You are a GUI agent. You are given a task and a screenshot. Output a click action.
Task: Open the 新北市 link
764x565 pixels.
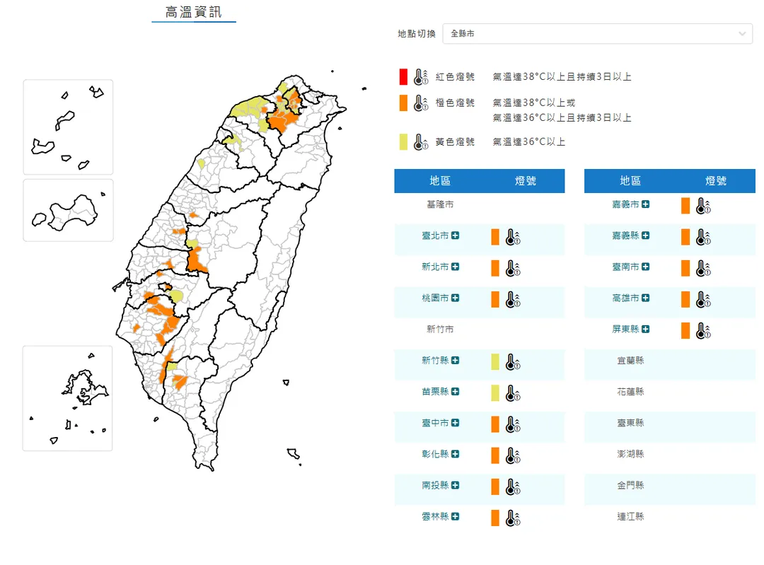point(435,267)
